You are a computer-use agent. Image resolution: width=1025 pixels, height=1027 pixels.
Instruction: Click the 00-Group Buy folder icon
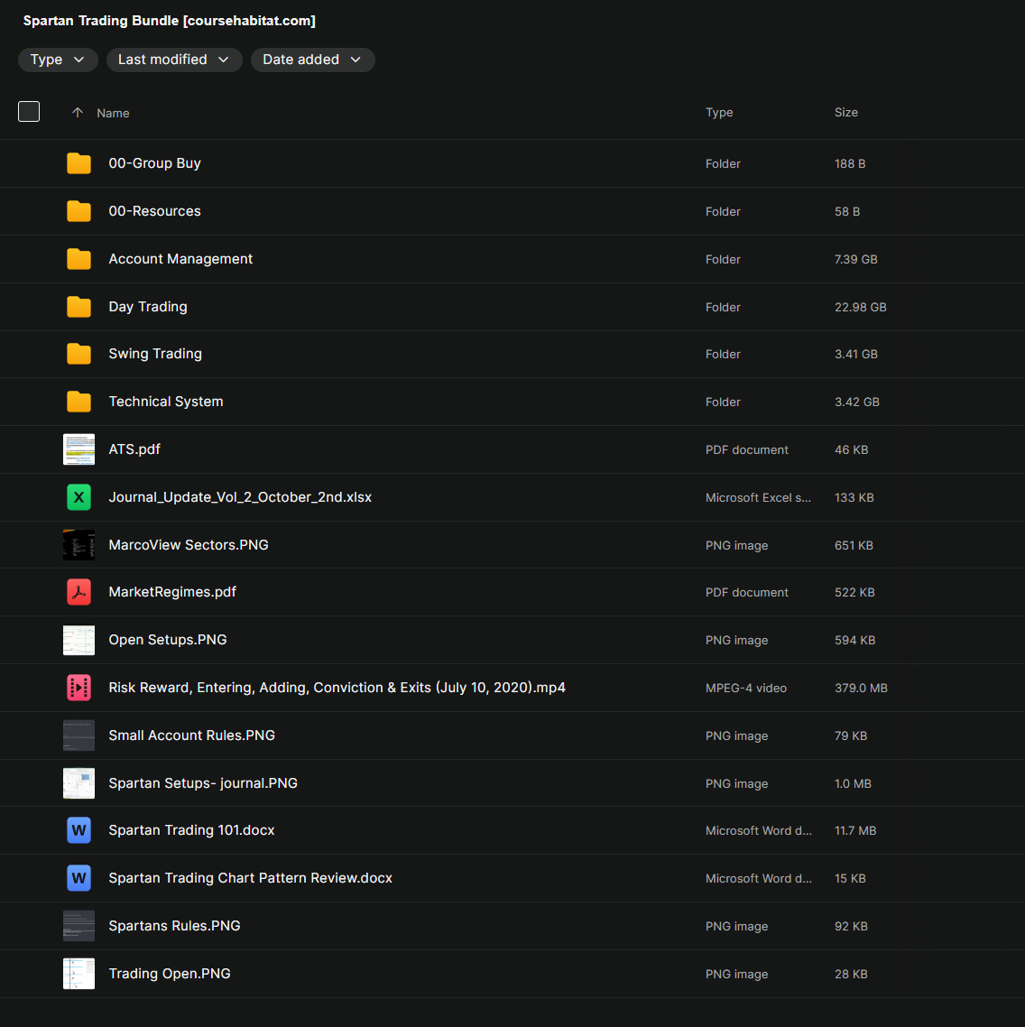click(x=78, y=163)
